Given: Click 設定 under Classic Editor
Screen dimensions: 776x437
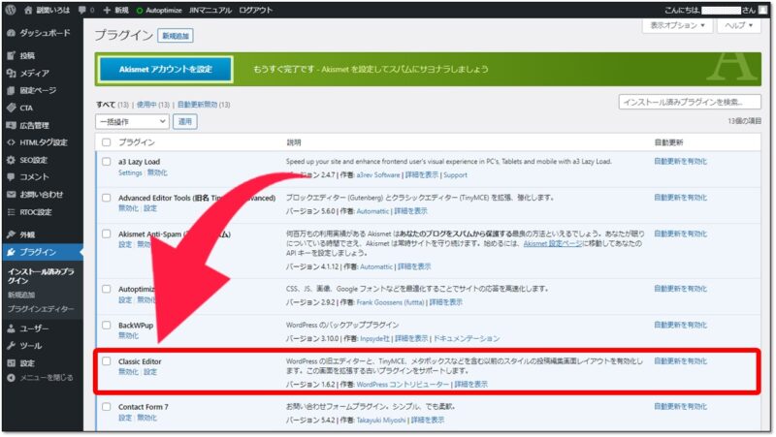Looking at the screenshot, I should 150,372.
